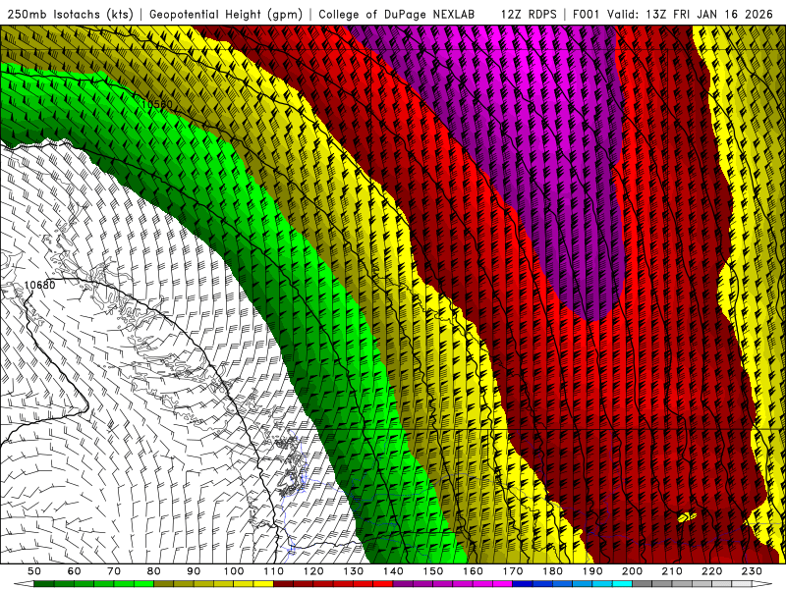Click the left arrow end of color bar

(24, 584)
